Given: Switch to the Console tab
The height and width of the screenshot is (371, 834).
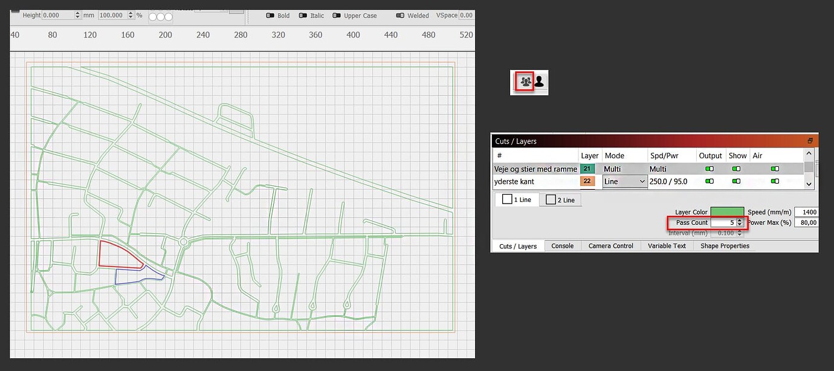Looking at the screenshot, I should click(562, 246).
